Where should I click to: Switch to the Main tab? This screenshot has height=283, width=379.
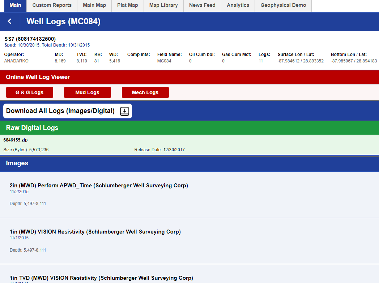[x=15, y=5]
